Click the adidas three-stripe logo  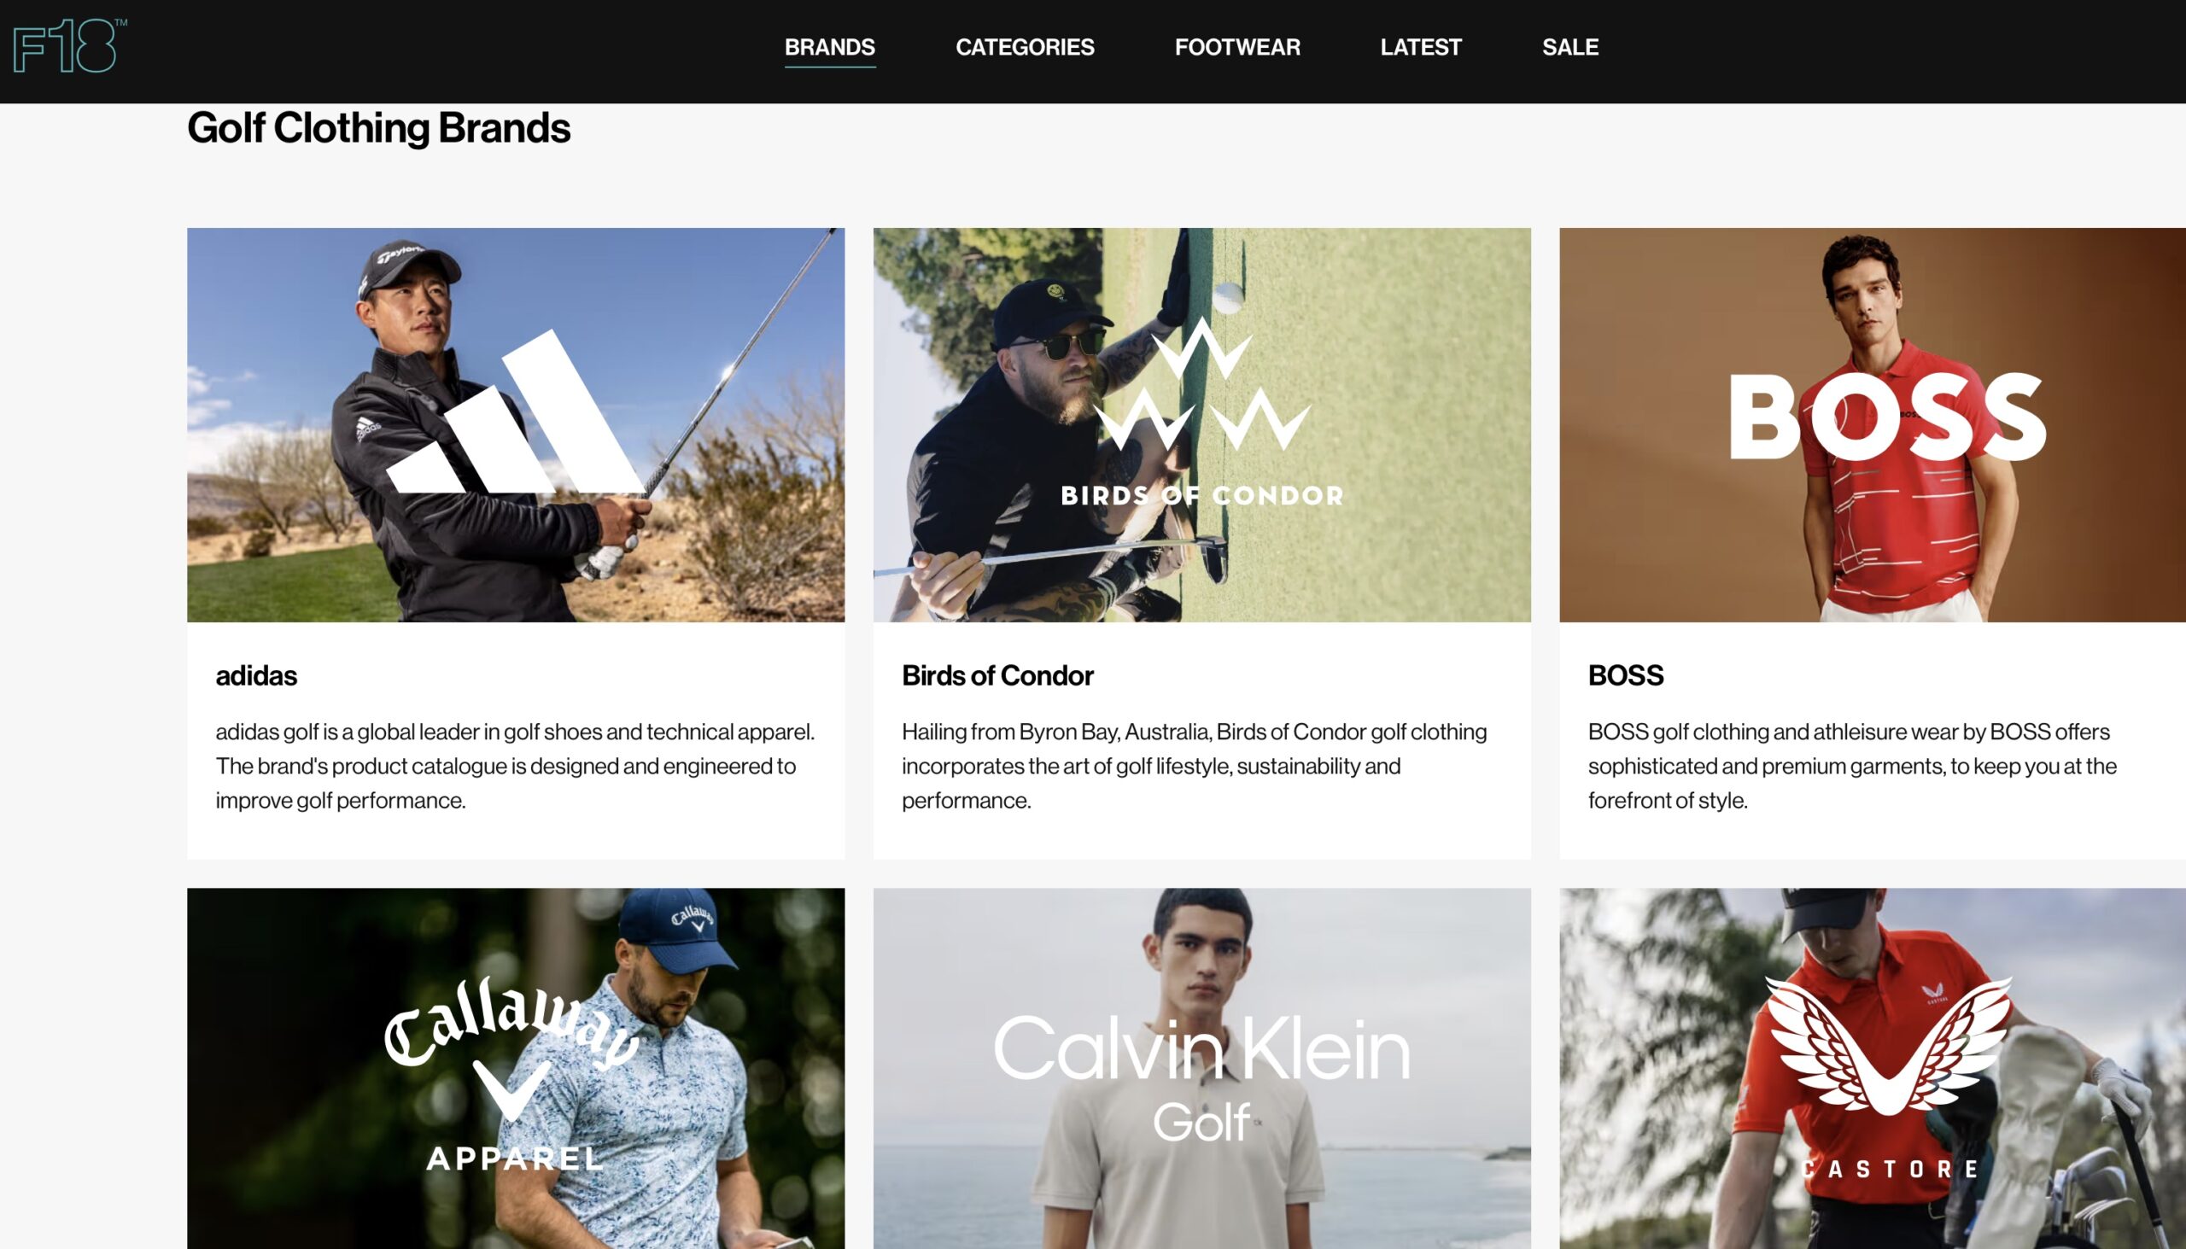tap(516, 411)
